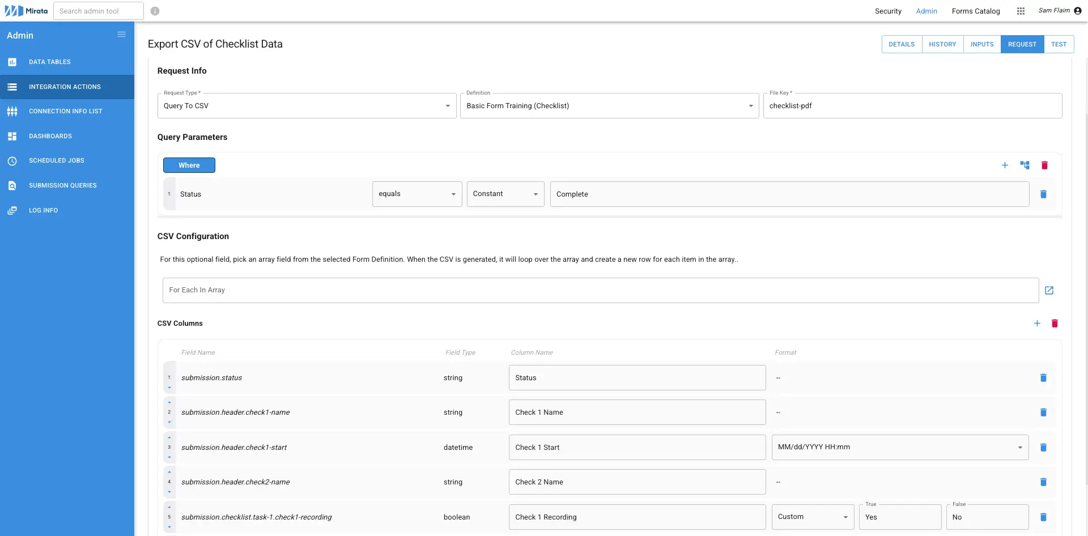Add a nested query group with tree icon

pyautogui.click(x=1025, y=165)
